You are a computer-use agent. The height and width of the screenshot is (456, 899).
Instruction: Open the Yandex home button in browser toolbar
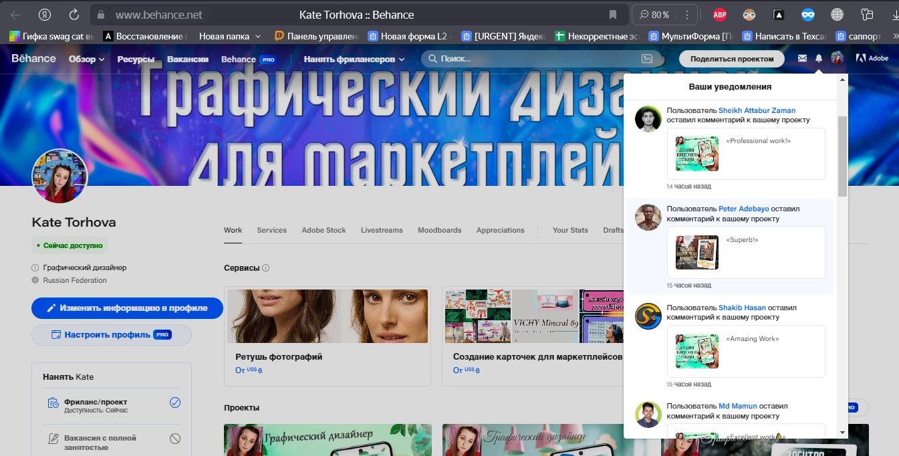(45, 15)
